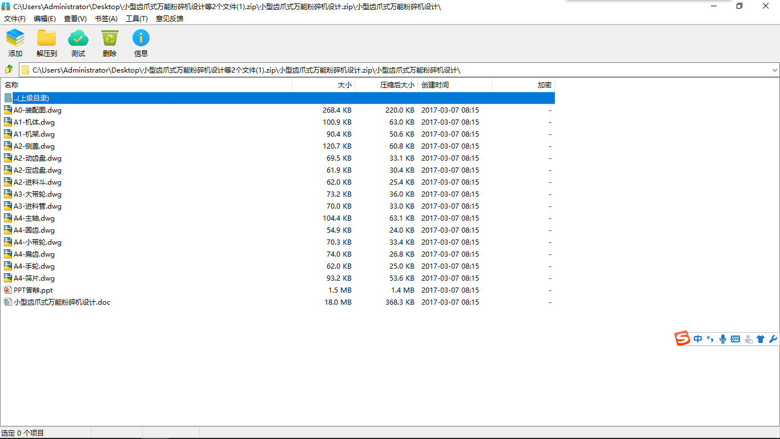This screenshot has width=780, height=439.
Task: Select the A4-圆齿.dwg file name
Action: click(34, 230)
